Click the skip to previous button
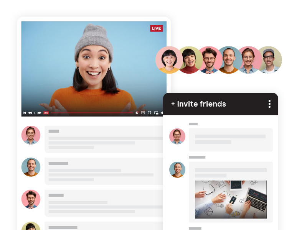The width and height of the screenshot is (307, 230). [25, 113]
